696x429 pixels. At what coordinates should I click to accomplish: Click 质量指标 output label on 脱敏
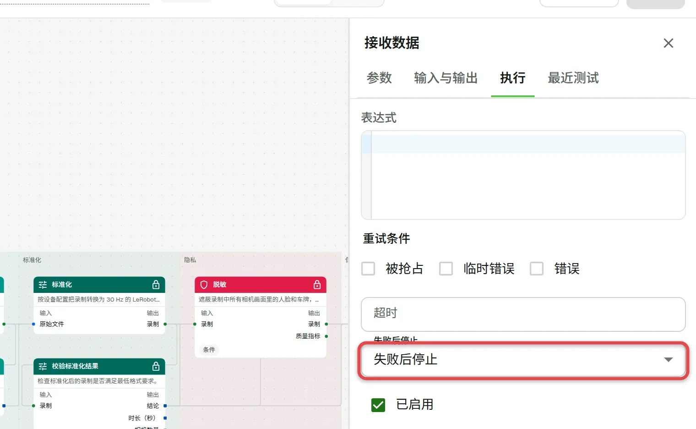tap(308, 336)
